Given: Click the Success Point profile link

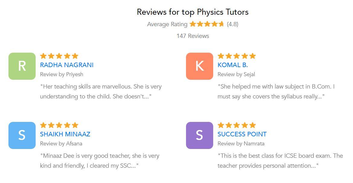Looking at the screenshot, I should [242, 134].
